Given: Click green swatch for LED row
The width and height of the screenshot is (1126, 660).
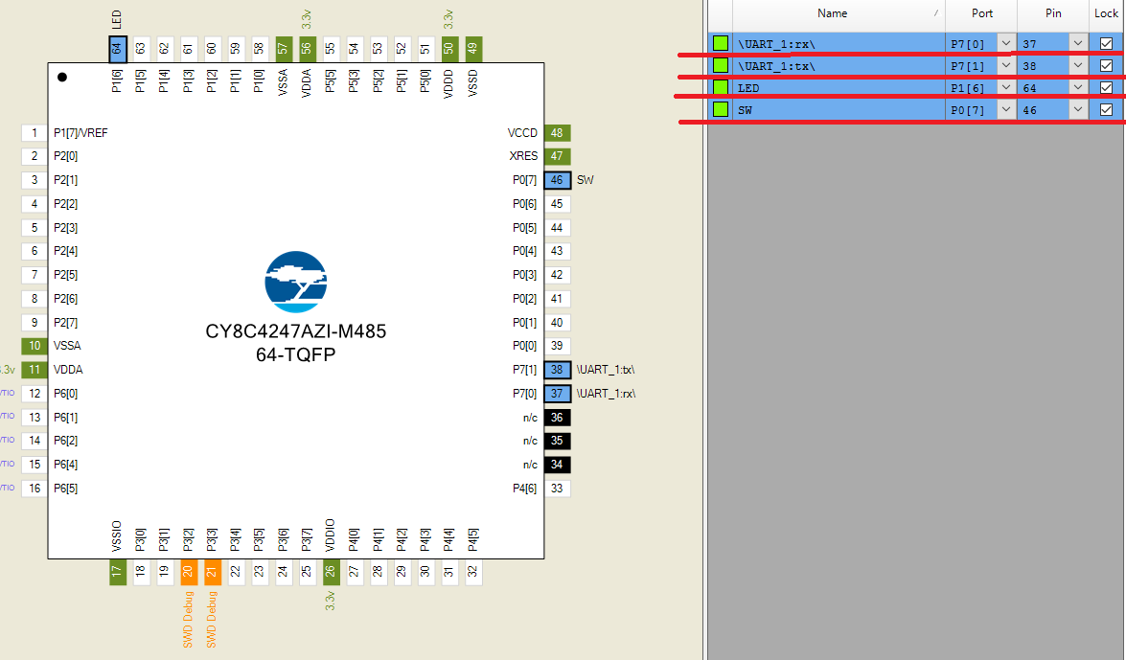Looking at the screenshot, I should [721, 87].
